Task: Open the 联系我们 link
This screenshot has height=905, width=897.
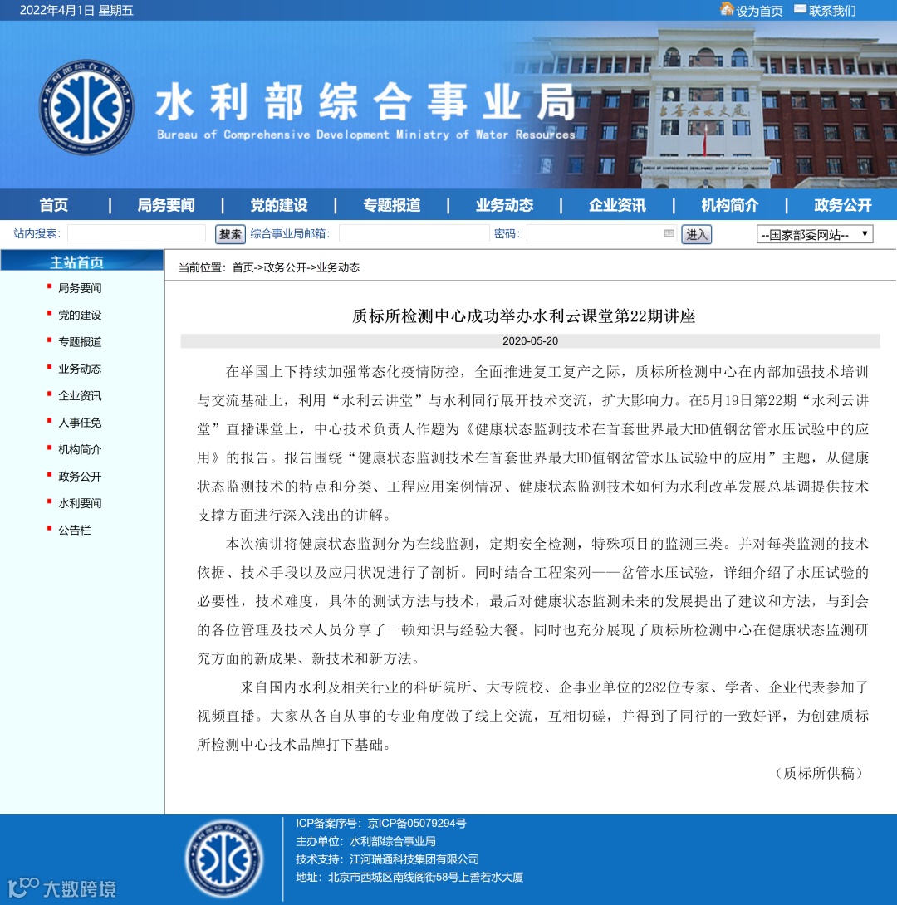Action: tap(831, 11)
